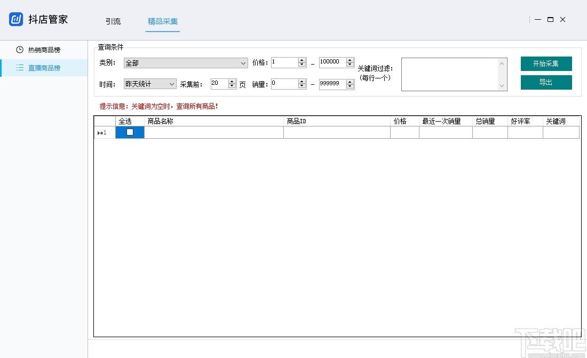
Task: Click the 商品ID column header
Action: coord(337,121)
